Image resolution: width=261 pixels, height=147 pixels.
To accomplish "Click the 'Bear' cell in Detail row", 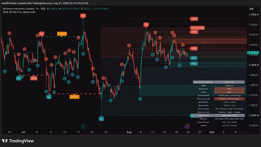I will click(x=229, y=92).
